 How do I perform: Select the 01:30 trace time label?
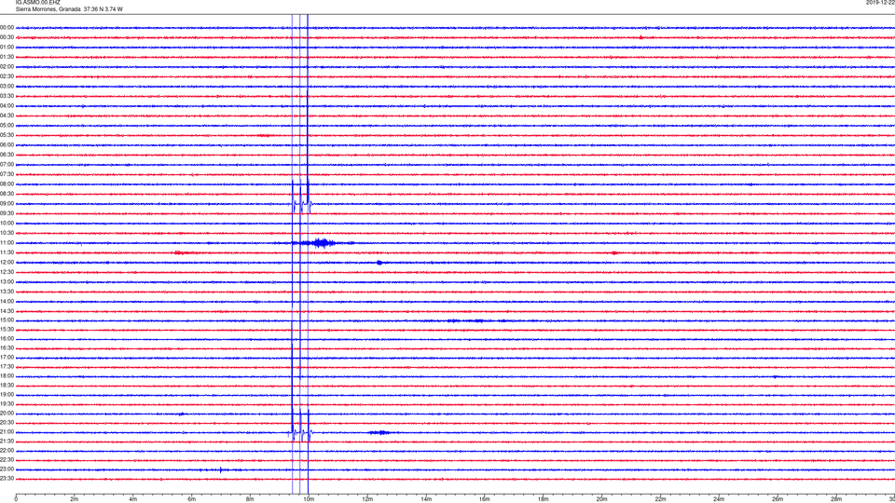(7, 57)
